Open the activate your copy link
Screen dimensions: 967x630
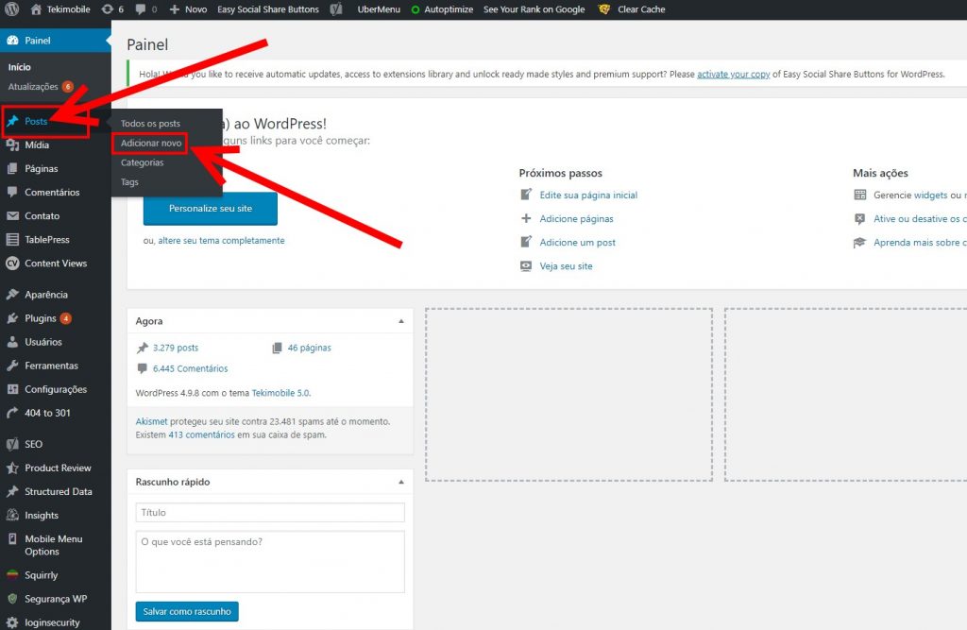(734, 74)
